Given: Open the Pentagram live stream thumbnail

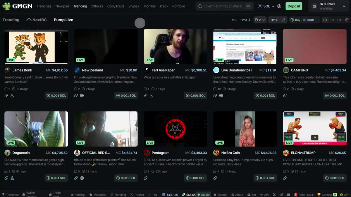Looking at the screenshot, I should (x=175, y=129).
